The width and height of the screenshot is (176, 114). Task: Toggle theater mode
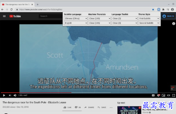coord(169,95)
